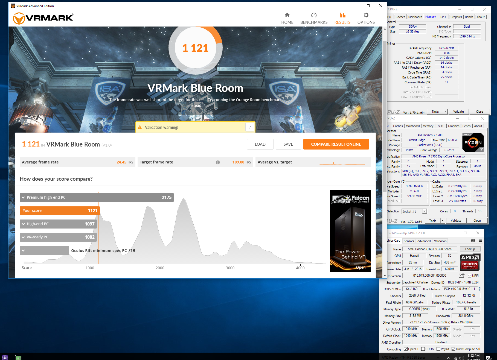Take a GPU-Z screenshot with the camera icon
497x360 pixels.
pyautogui.click(x=473, y=241)
